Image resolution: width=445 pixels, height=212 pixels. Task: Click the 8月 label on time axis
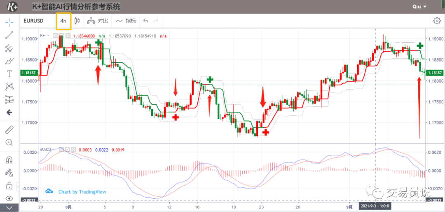click(68, 207)
